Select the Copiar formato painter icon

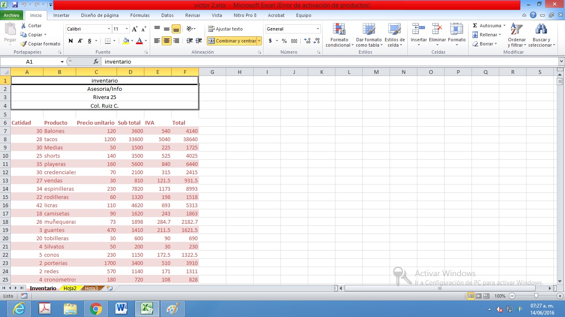pyautogui.click(x=24, y=43)
